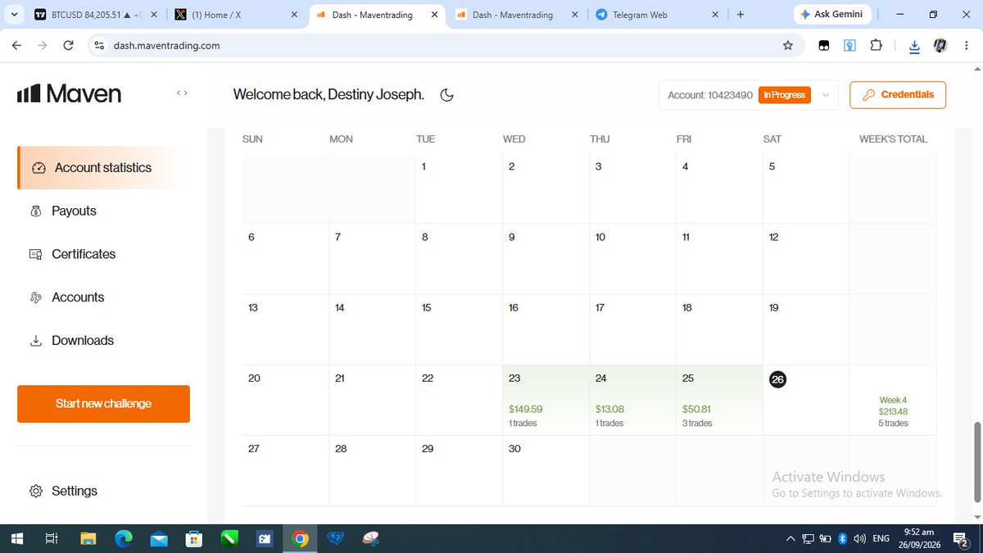This screenshot has height=553, width=983.
Task: Open the Certificates page
Action: click(x=84, y=255)
